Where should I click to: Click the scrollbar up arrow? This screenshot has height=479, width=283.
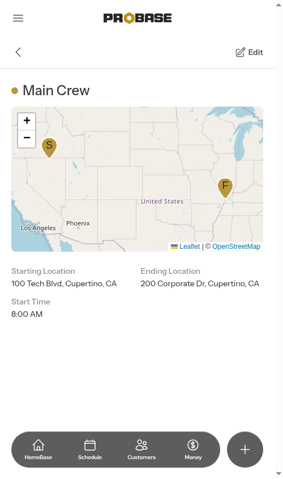pyautogui.click(x=278, y=5)
